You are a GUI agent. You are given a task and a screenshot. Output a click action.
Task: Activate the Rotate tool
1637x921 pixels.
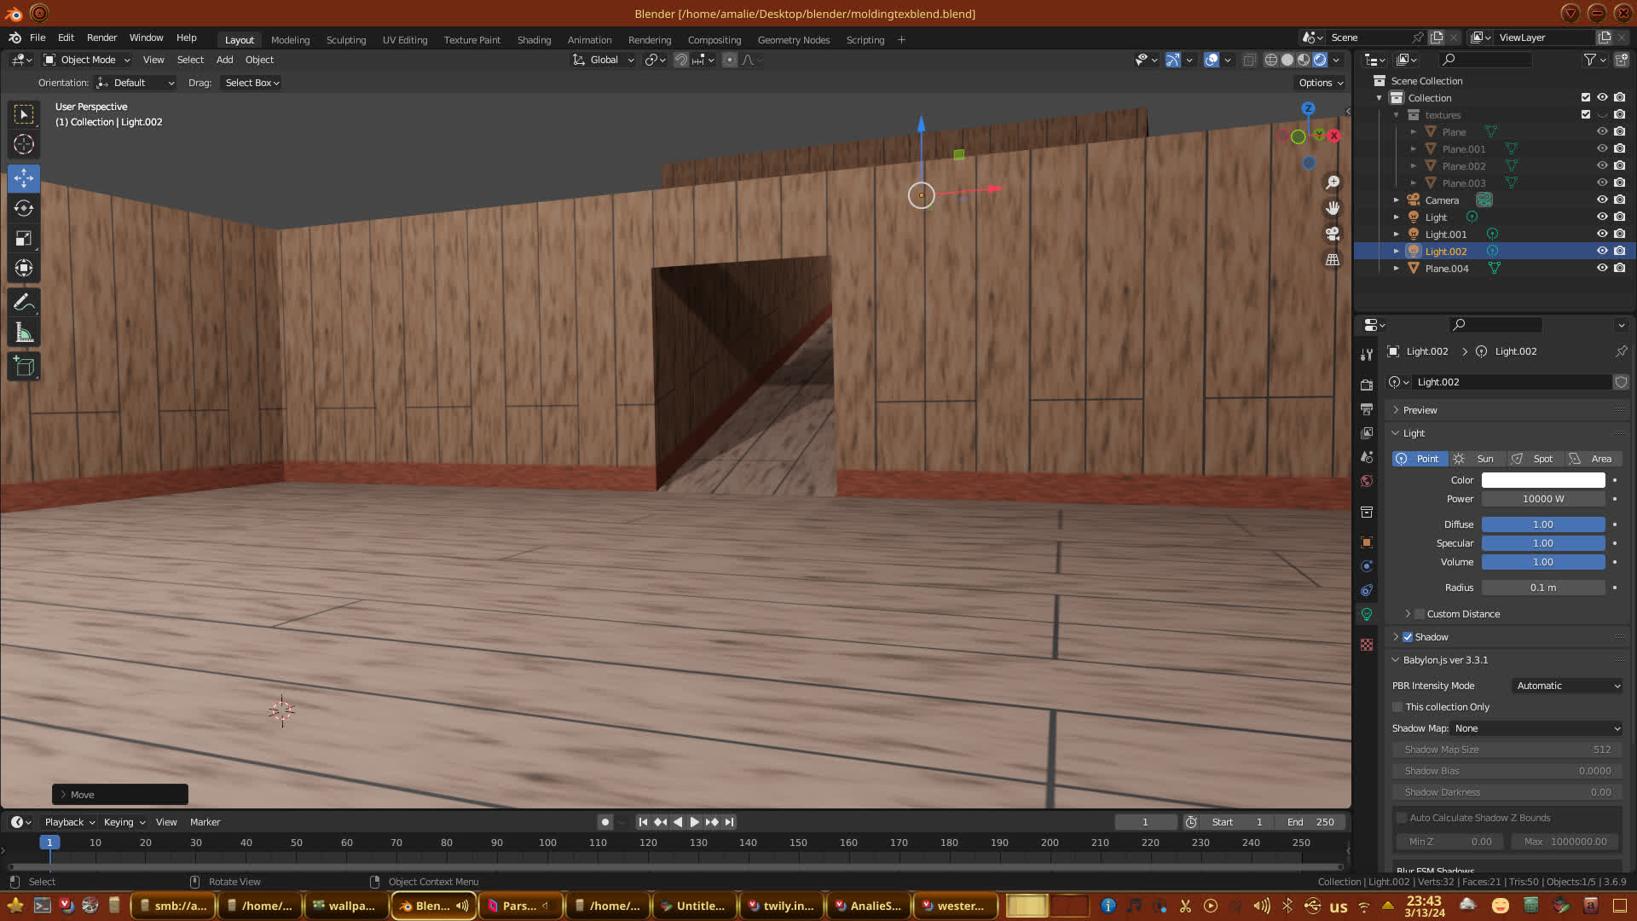coord(24,208)
